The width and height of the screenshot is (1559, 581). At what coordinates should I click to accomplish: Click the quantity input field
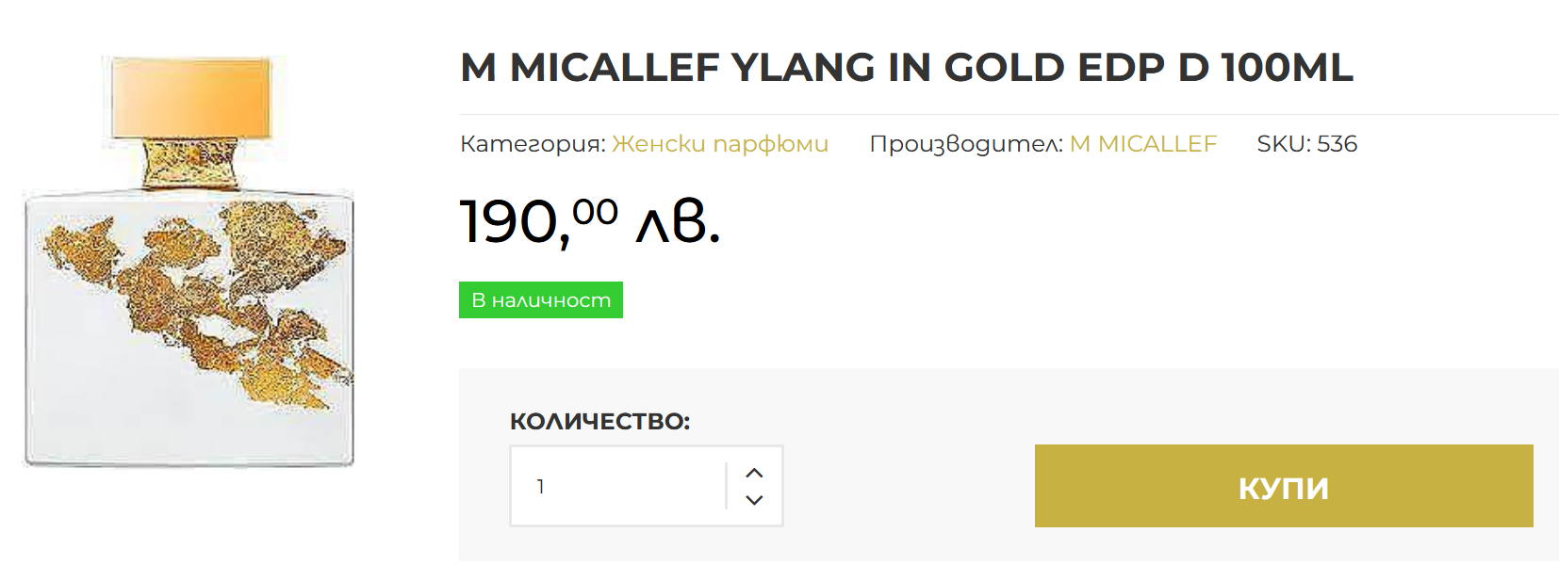point(617,486)
